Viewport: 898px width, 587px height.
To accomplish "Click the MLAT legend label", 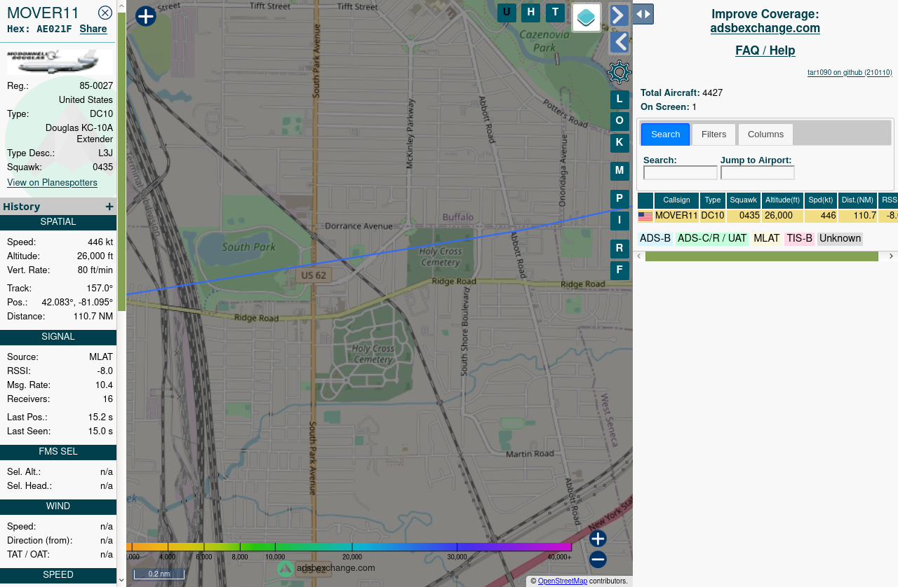I will coord(767,239).
